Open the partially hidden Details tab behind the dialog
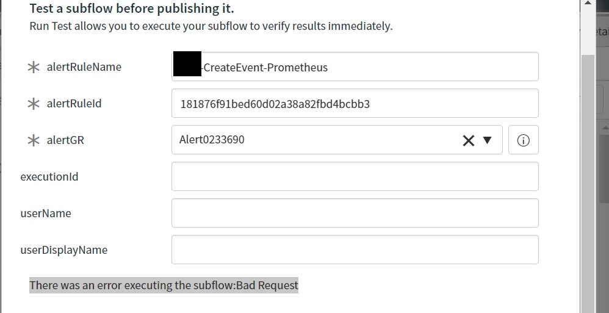This screenshot has height=313, width=609. coord(602,31)
